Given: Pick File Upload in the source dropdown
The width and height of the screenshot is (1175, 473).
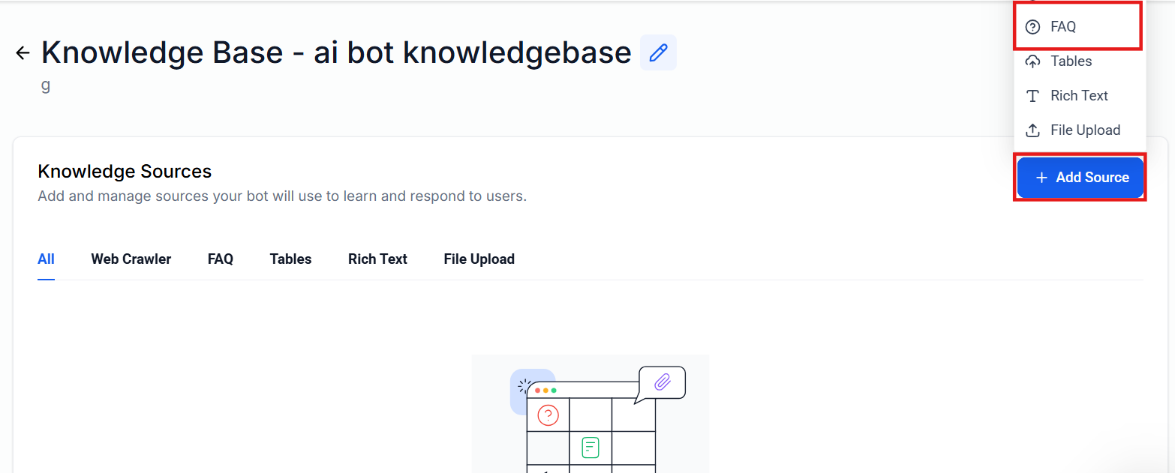Looking at the screenshot, I should [x=1085, y=130].
